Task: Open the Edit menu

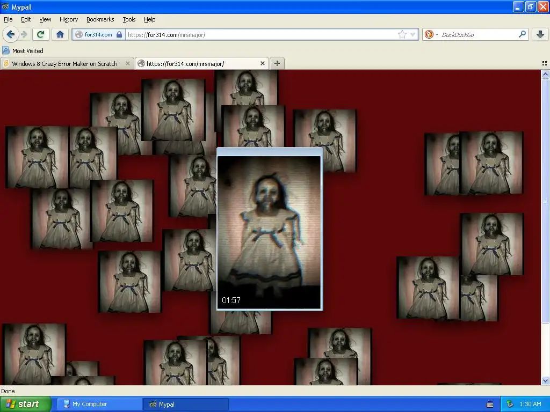Action: (26, 19)
